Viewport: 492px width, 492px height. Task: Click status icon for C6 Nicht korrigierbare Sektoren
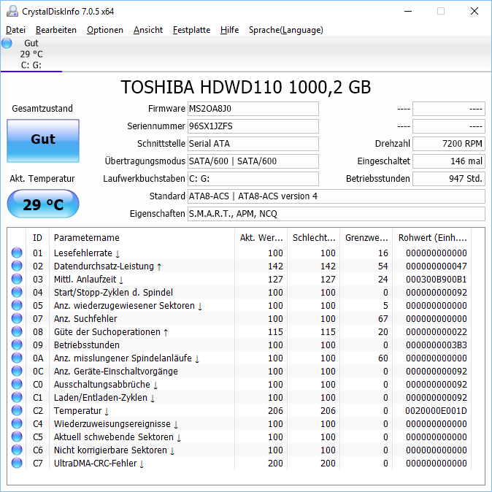click(17, 450)
